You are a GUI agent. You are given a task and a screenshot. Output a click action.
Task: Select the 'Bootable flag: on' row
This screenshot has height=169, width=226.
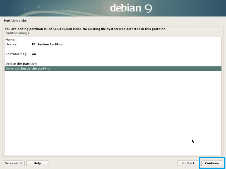(113, 54)
